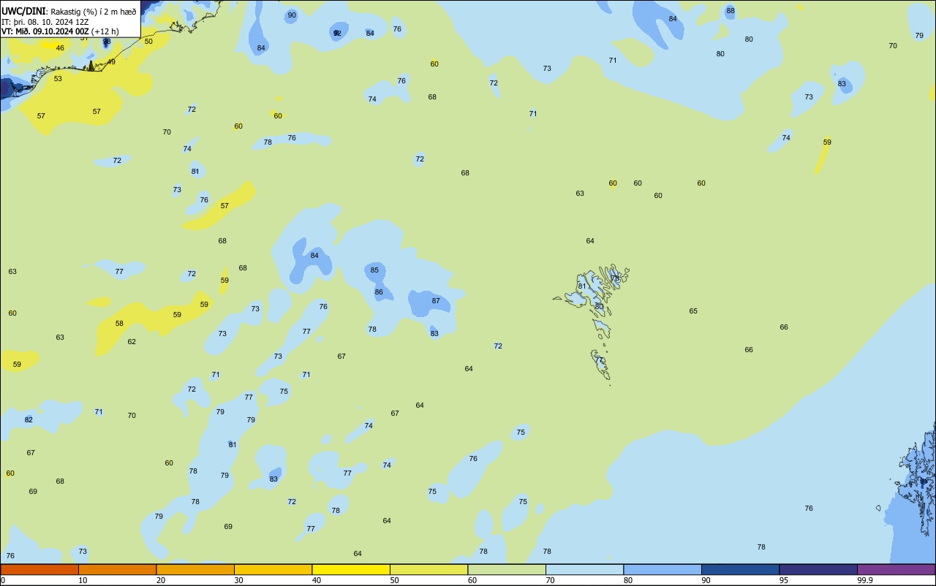Click the legend tick label '95'

point(784,580)
